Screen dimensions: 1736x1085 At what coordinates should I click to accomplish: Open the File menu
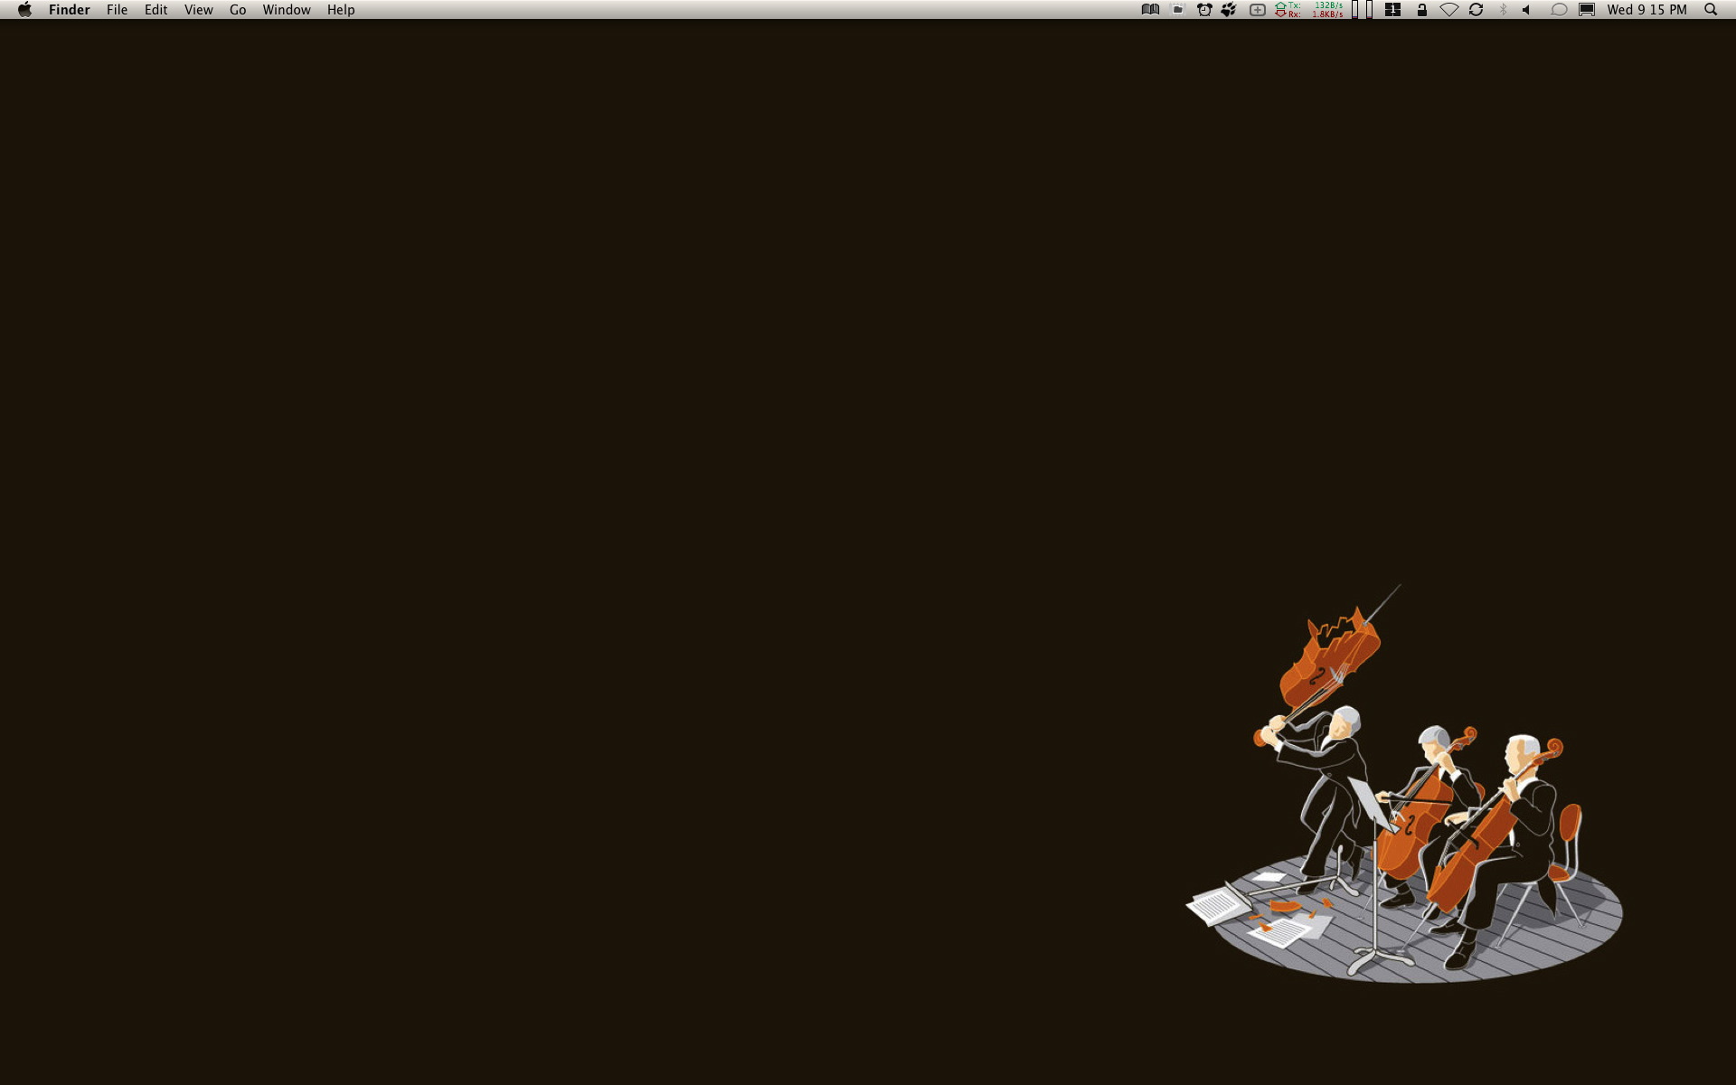click(117, 10)
